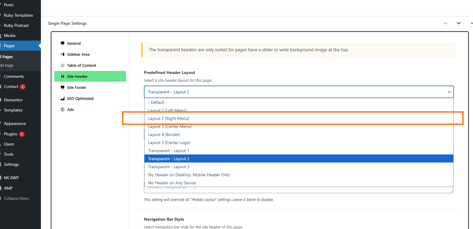Screen dimensions: 473x229
Task: Click the mobile layout override note text
Action: point(209,200)
